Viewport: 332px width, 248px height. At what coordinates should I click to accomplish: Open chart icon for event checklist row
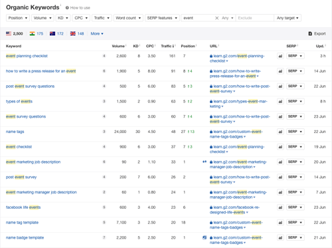pos(280,147)
